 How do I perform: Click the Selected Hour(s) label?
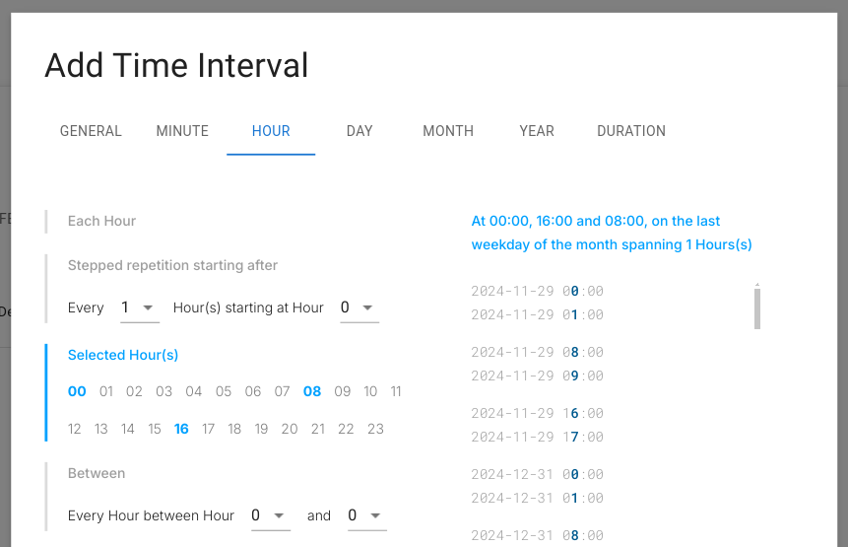123,355
